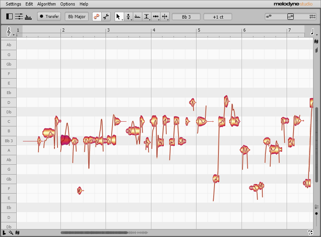
Task: Switch to note assignment wrench mode
Action: coord(106,17)
